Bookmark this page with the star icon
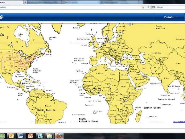185x139 pixels. (143, 7)
